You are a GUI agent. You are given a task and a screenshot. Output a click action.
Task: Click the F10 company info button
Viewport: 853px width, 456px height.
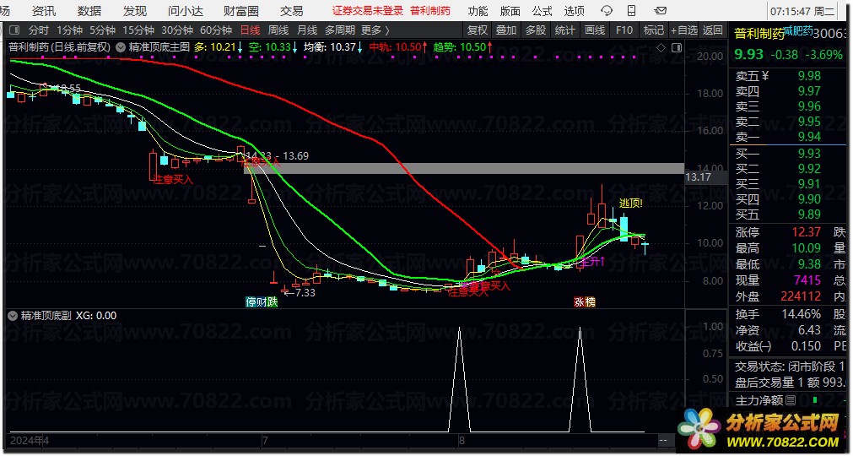624,30
